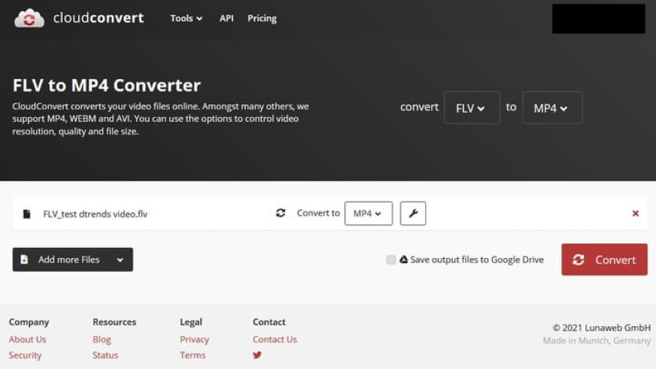Click the refresh arrows icon beside Convert to
Screen dimensions: 656x369
[x=280, y=213]
